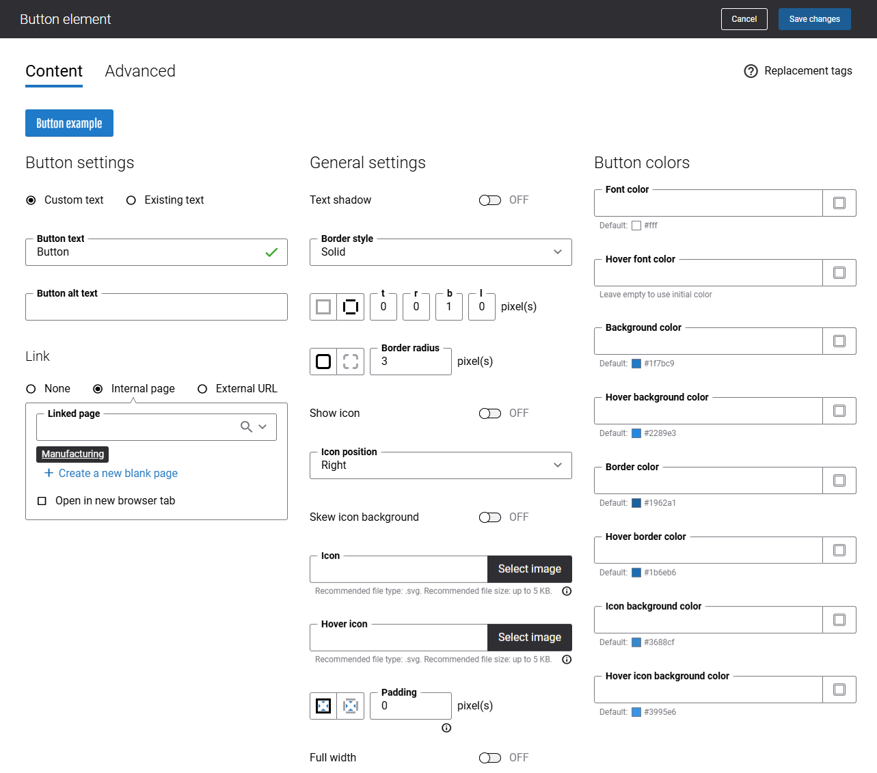This screenshot has width=877, height=773.
Task: Click top border width field
Action: (x=383, y=307)
